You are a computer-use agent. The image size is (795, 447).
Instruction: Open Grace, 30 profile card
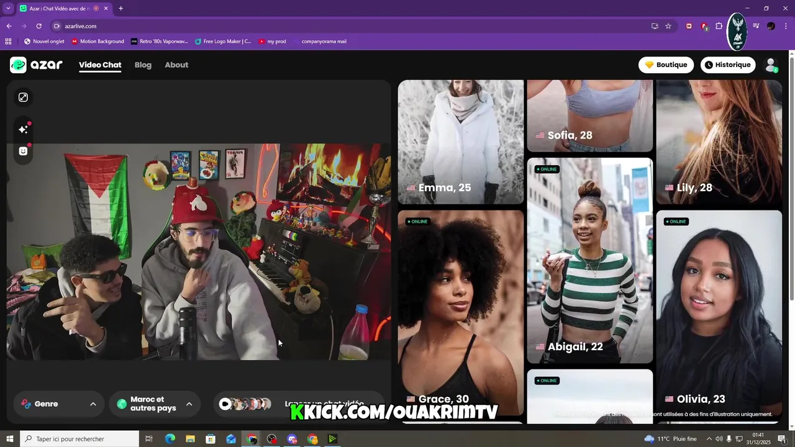[x=461, y=312]
